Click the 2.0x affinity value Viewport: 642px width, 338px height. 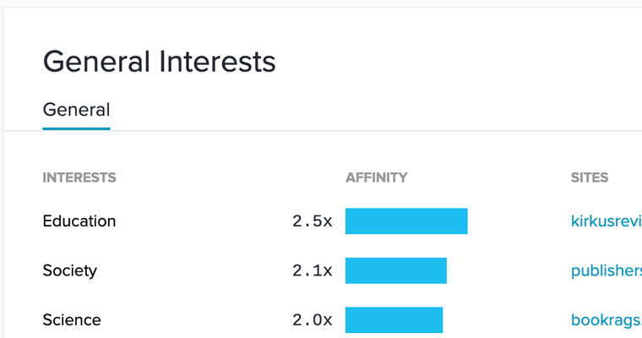tap(313, 320)
